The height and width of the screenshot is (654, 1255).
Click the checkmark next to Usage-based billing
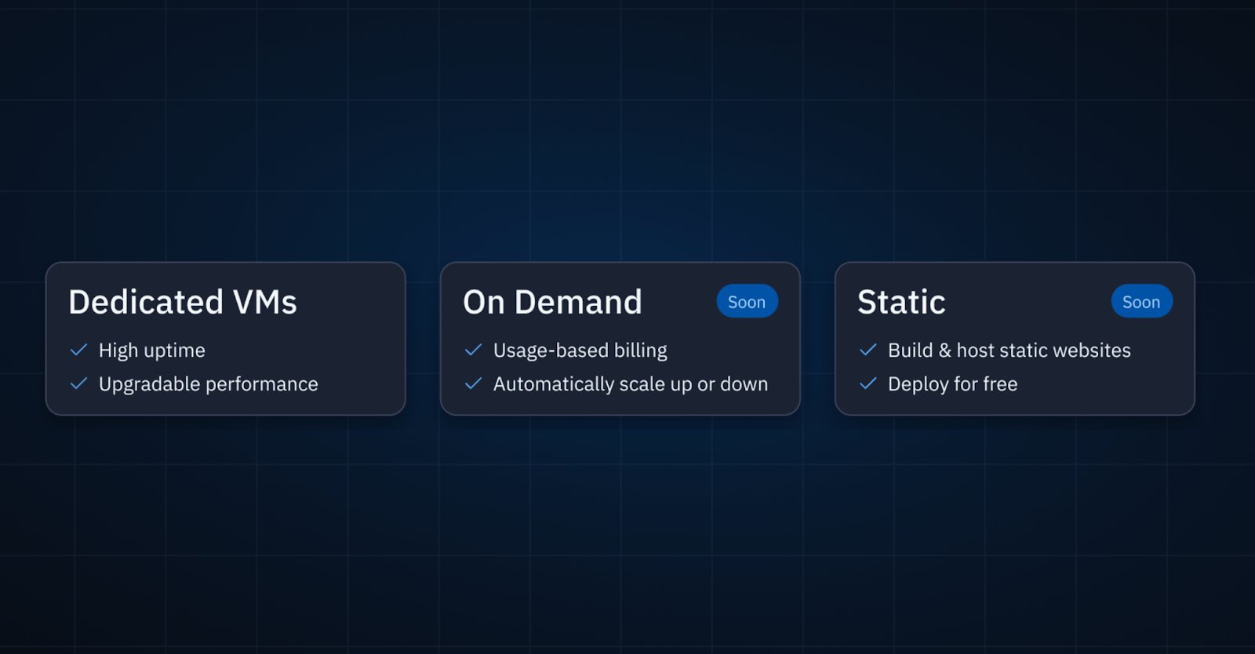click(x=473, y=350)
